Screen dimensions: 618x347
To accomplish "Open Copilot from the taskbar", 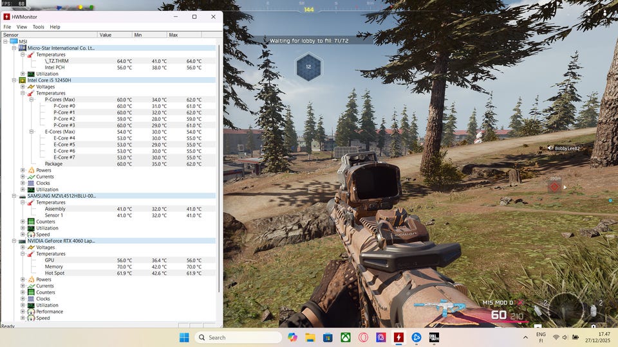I will click(x=292, y=337).
